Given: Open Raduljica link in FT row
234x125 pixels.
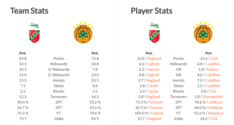Looking at the screenshot, I should click(x=216, y=113).
